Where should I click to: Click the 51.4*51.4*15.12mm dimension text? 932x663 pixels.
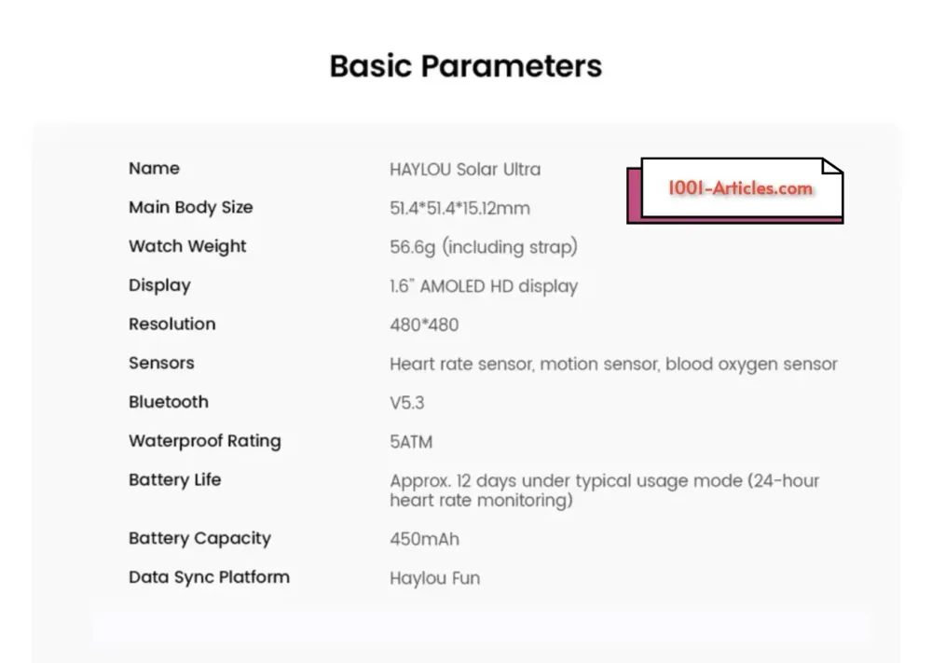tap(460, 209)
